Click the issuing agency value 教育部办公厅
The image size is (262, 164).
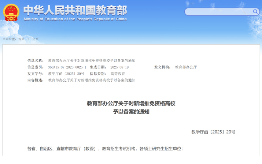186,67
